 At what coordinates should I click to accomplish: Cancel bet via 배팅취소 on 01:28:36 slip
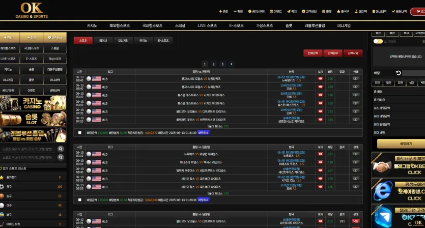coord(203,200)
